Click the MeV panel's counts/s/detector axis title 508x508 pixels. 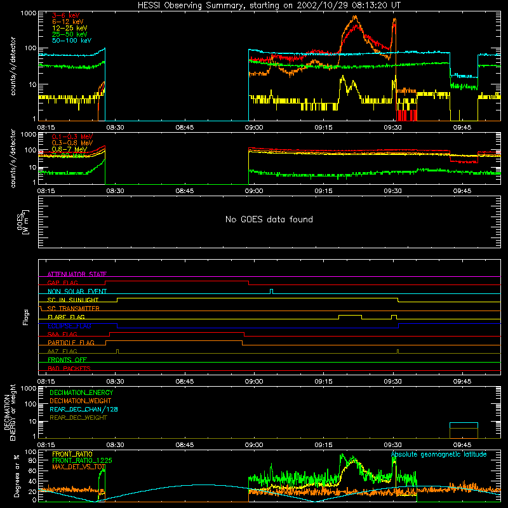point(13,158)
